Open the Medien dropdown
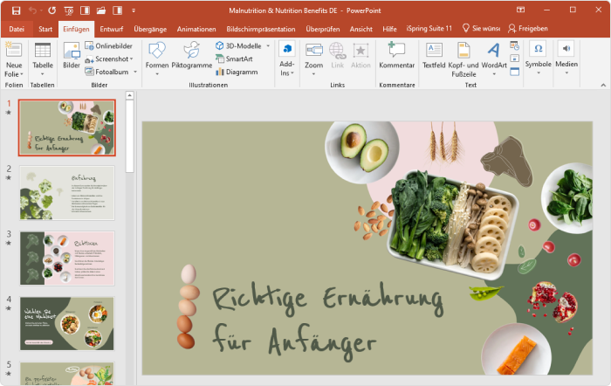The image size is (611, 386). 566,59
